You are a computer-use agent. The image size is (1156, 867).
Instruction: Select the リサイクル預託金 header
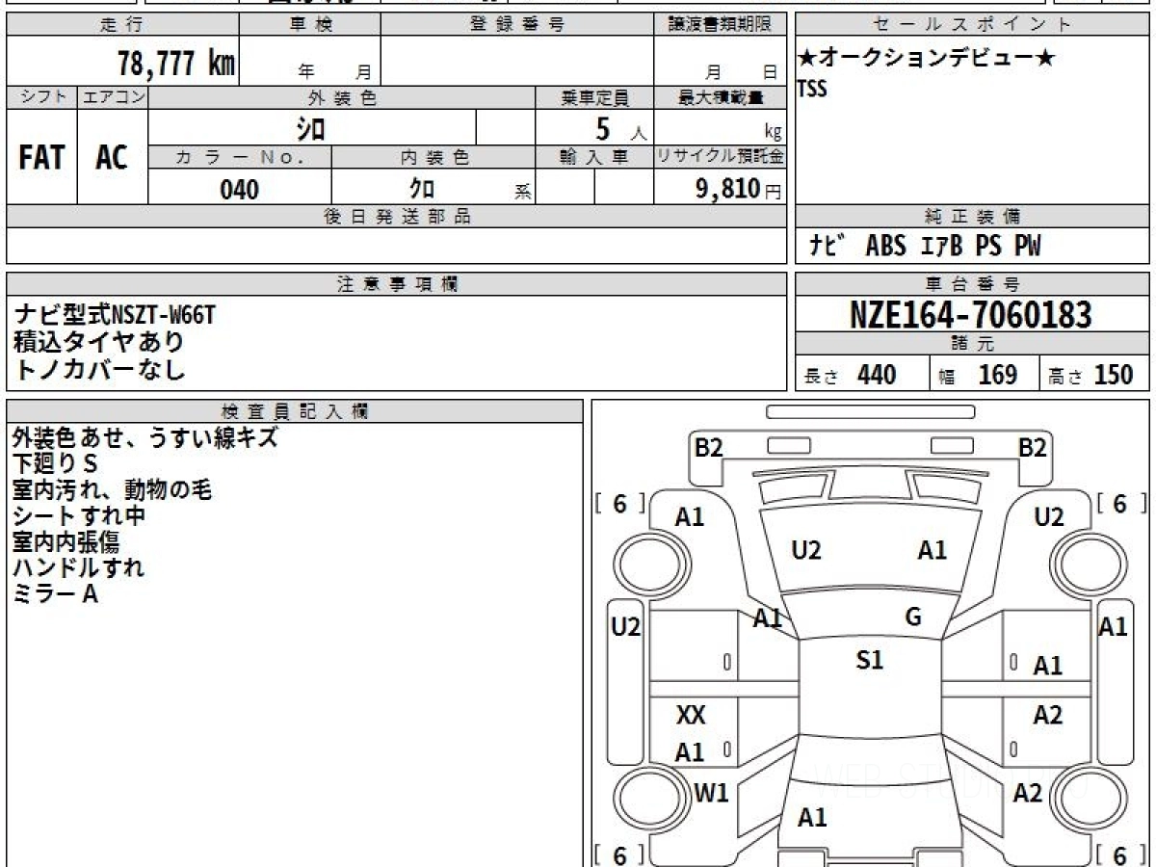720,158
